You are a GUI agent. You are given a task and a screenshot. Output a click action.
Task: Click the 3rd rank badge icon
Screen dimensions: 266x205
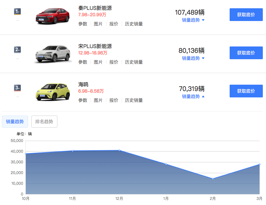coord(17,88)
